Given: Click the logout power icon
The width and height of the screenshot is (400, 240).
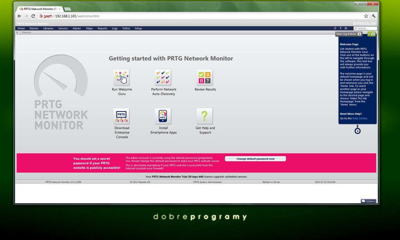Looking at the screenshot, I should (346, 28).
